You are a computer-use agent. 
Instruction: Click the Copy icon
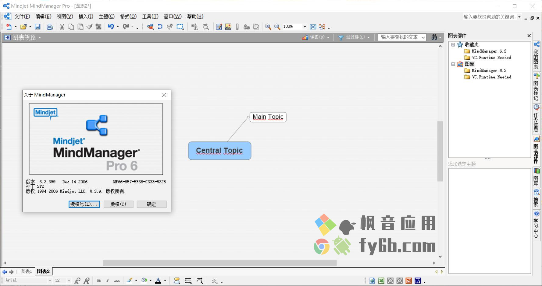71,27
